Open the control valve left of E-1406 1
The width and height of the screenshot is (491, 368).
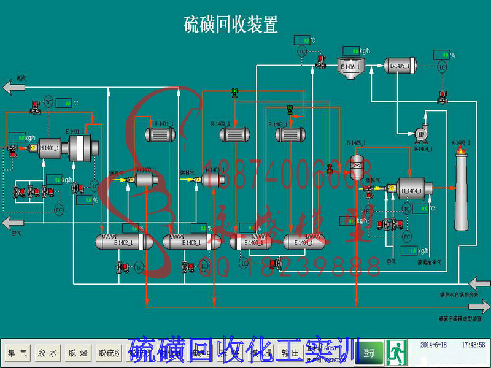point(321,62)
